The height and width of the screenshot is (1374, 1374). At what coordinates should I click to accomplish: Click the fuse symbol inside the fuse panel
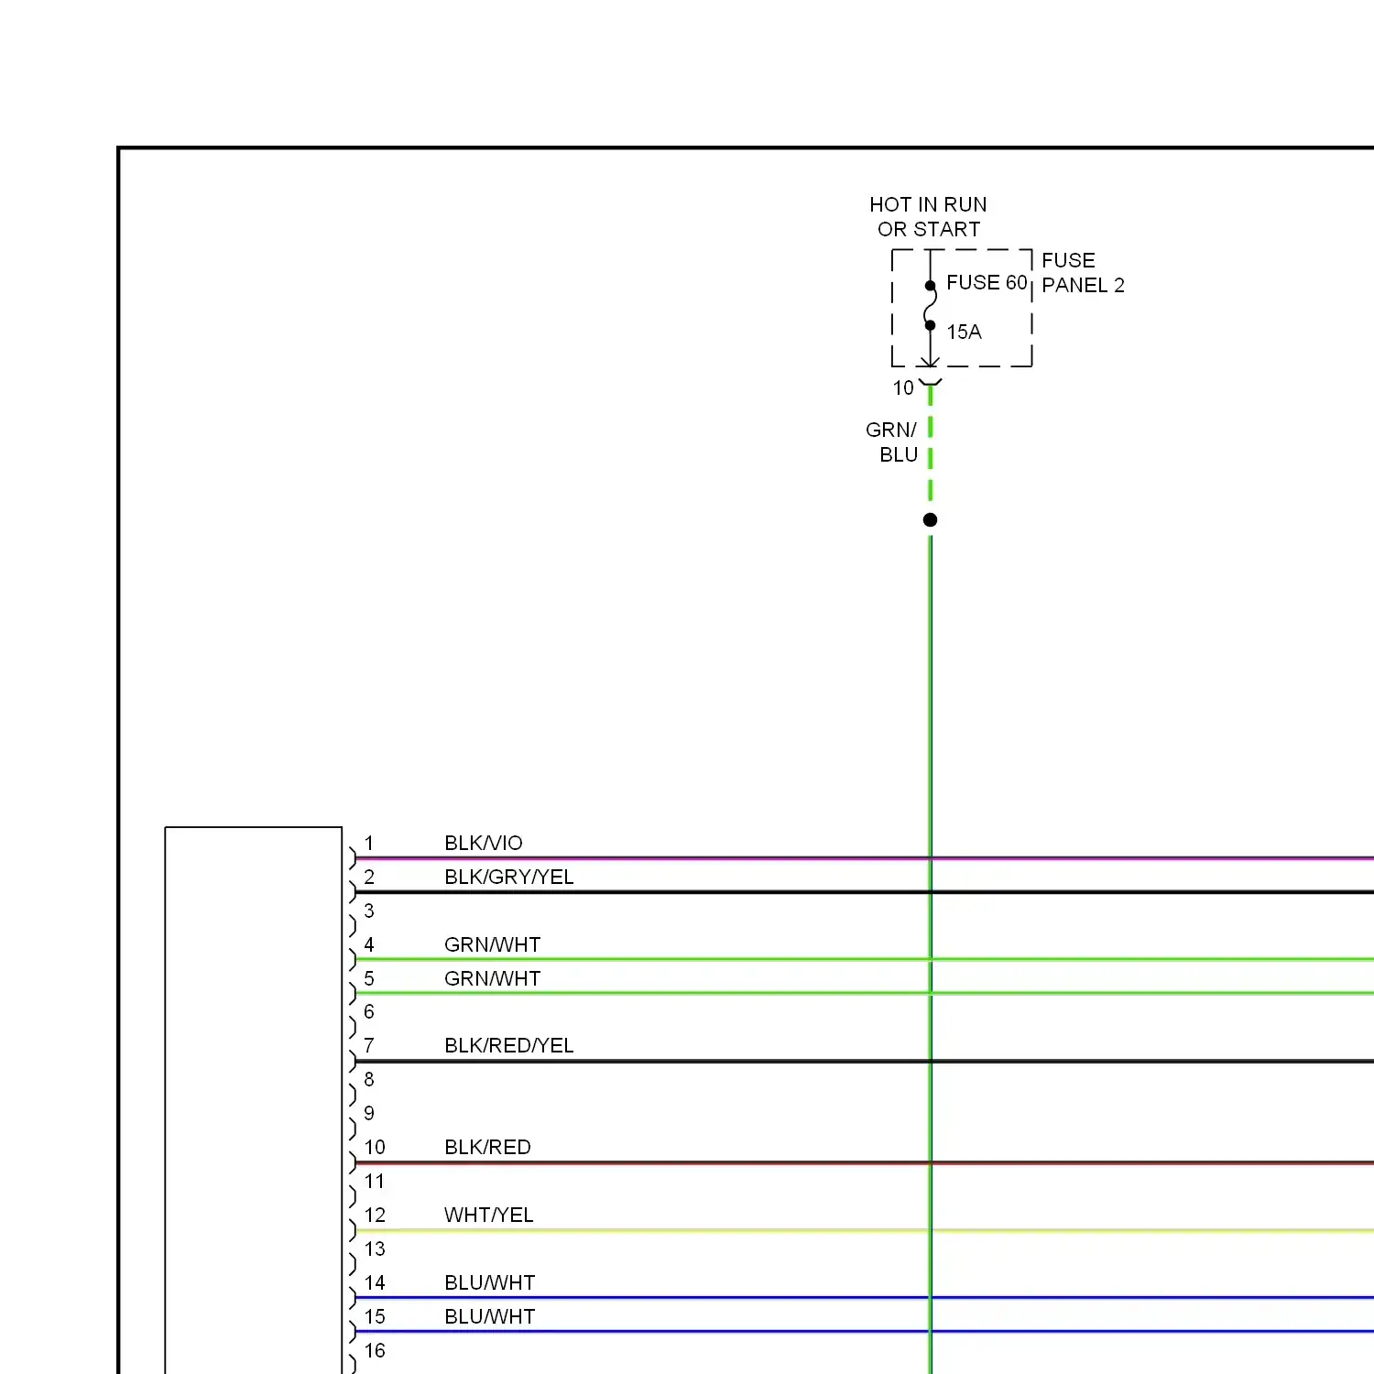(x=930, y=306)
